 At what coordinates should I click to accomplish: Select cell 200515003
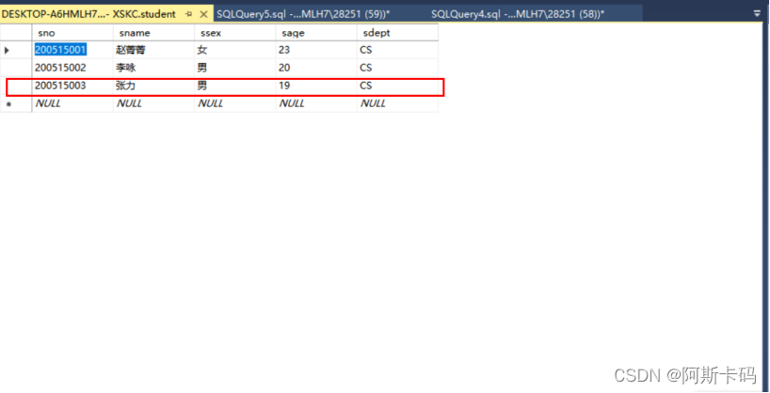point(72,86)
